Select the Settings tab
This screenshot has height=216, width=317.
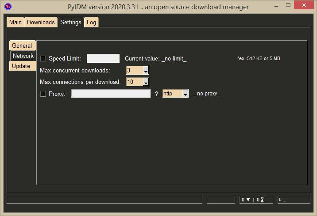[x=71, y=22]
